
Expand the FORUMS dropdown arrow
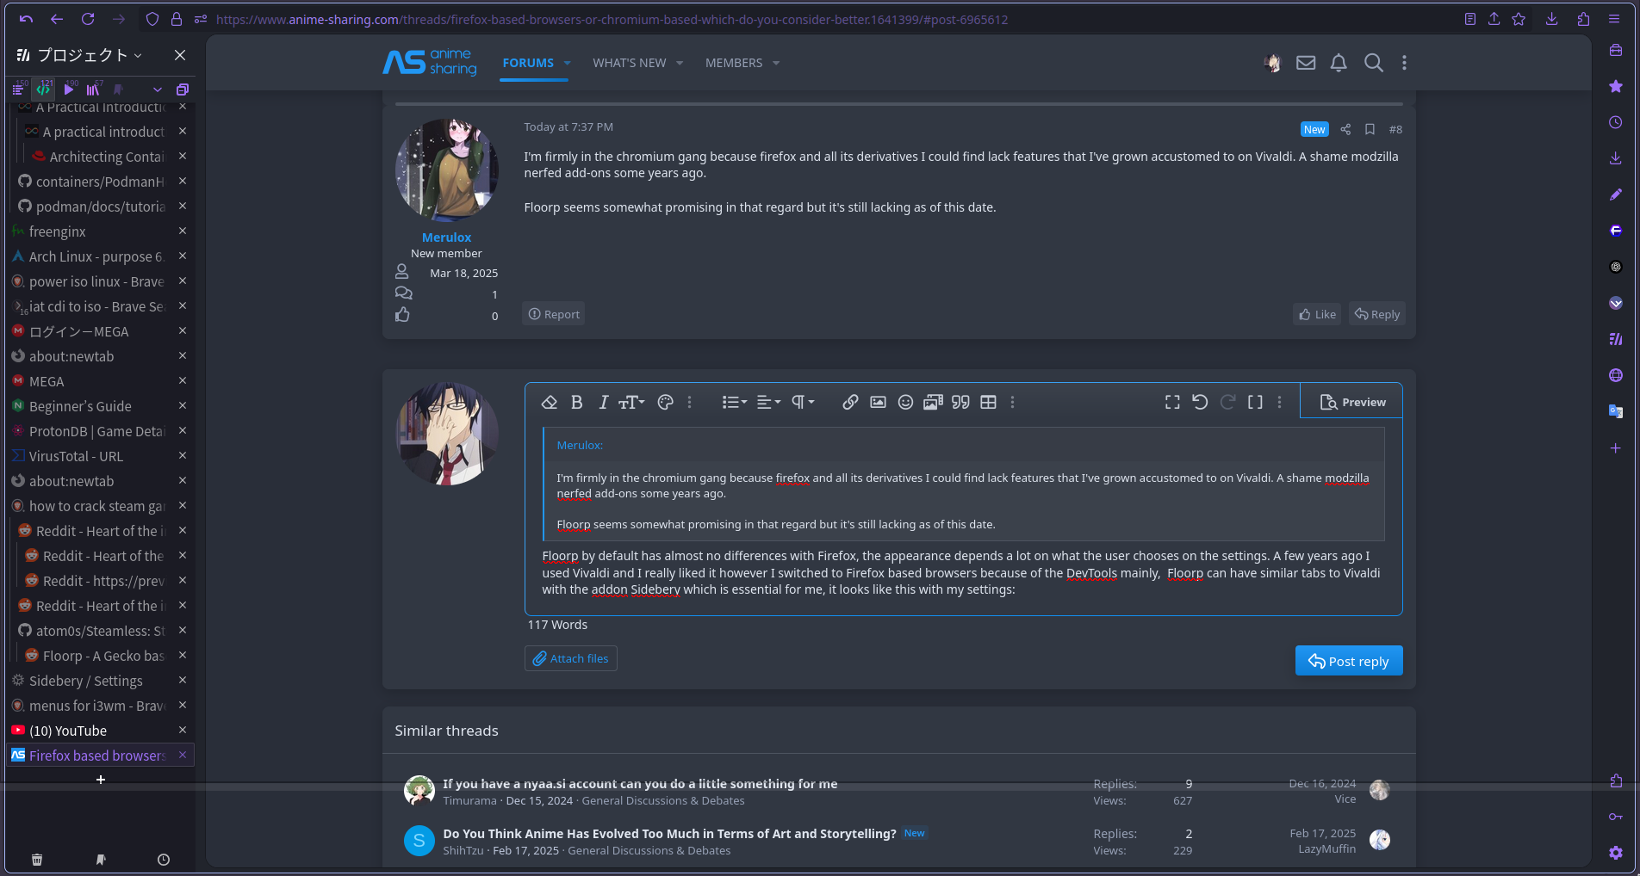[567, 63]
